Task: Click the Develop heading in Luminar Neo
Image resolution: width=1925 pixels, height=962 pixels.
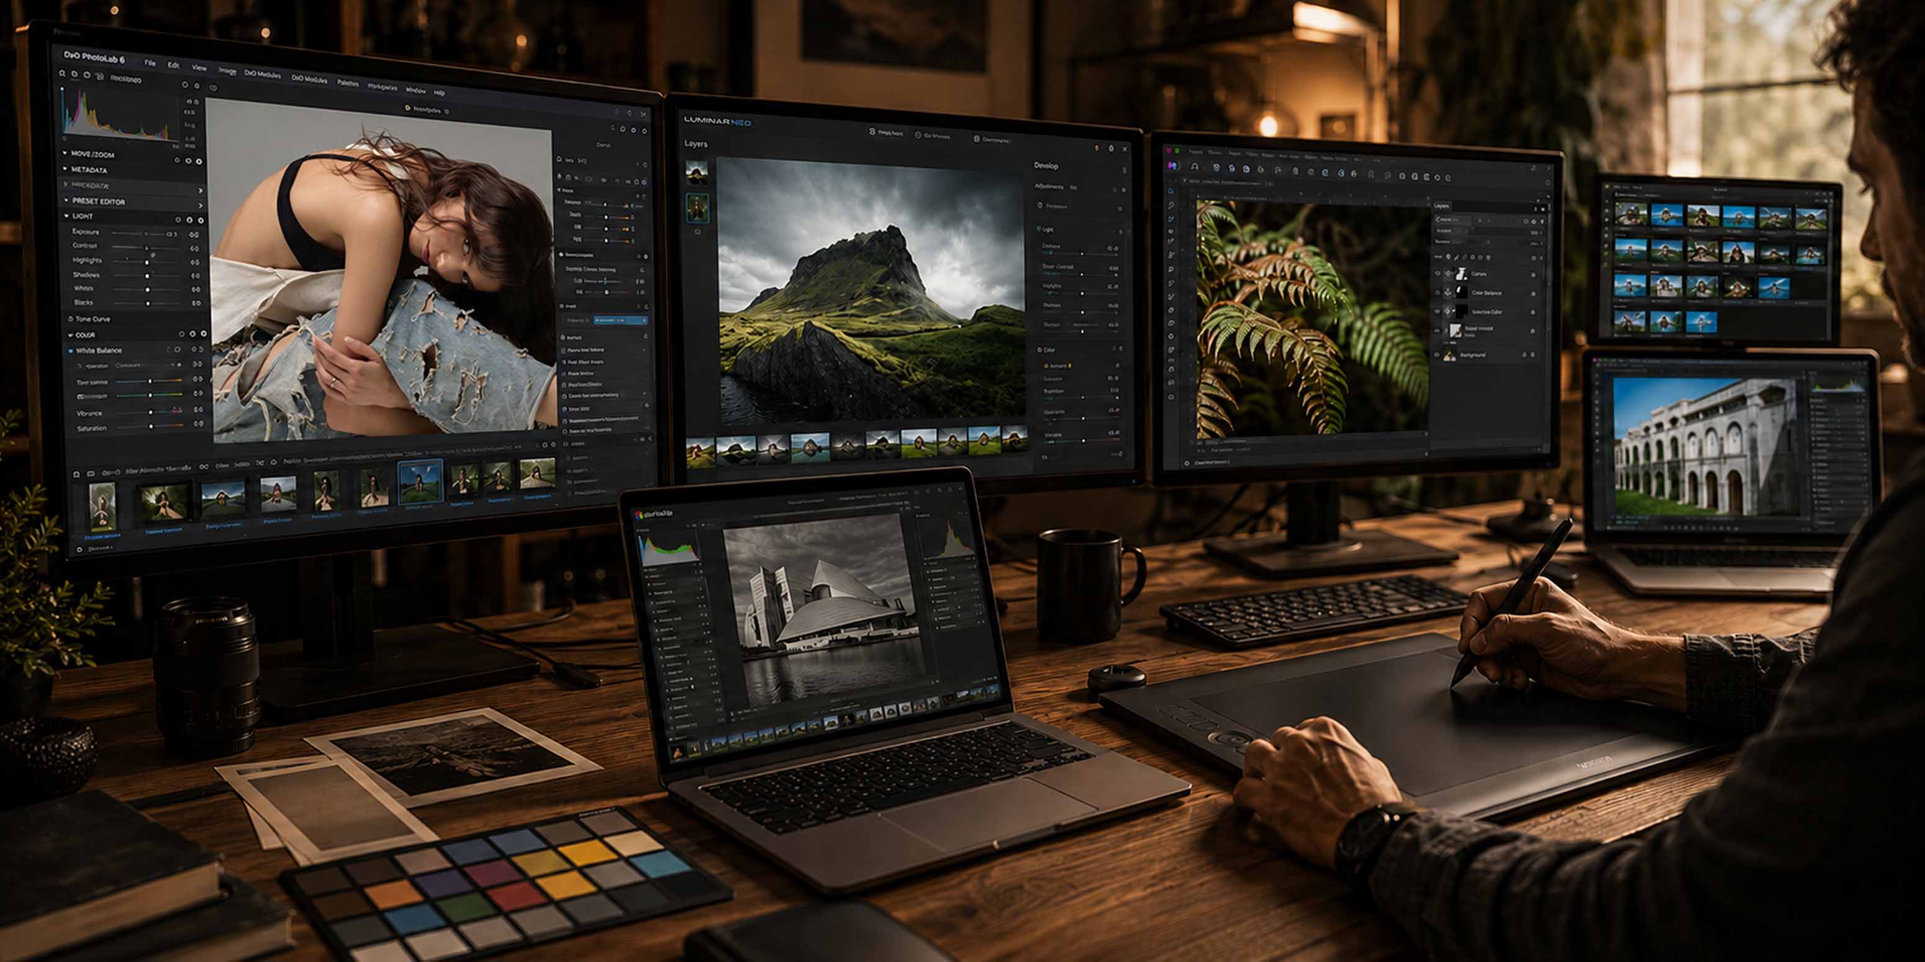Action: tap(1046, 166)
